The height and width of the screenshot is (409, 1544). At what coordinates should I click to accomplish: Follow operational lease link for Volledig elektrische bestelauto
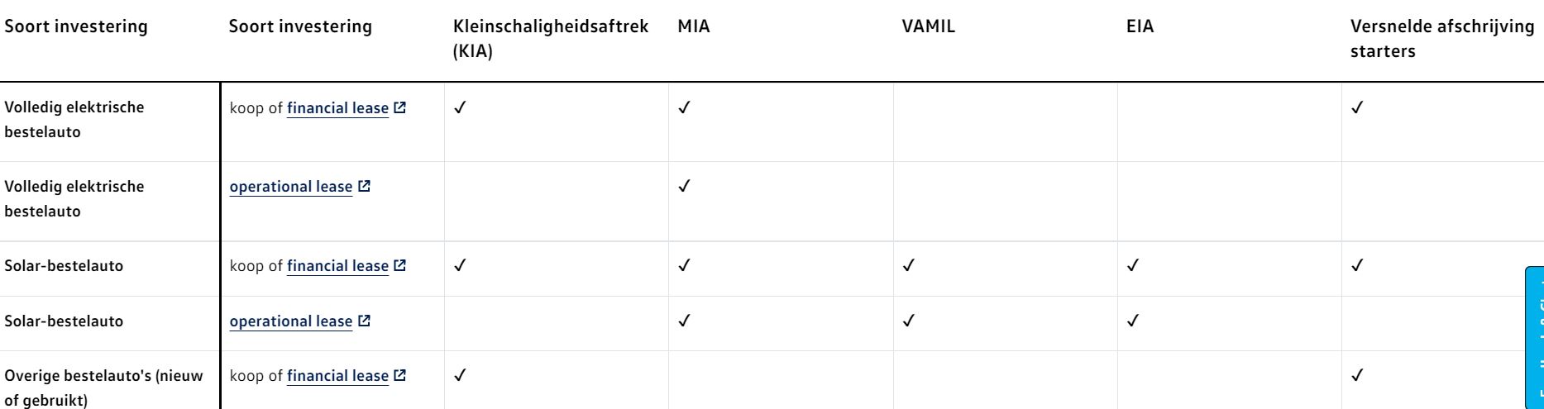(x=291, y=187)
